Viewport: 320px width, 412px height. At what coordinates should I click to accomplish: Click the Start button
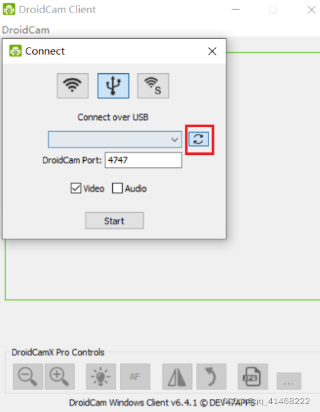point(114,221)
